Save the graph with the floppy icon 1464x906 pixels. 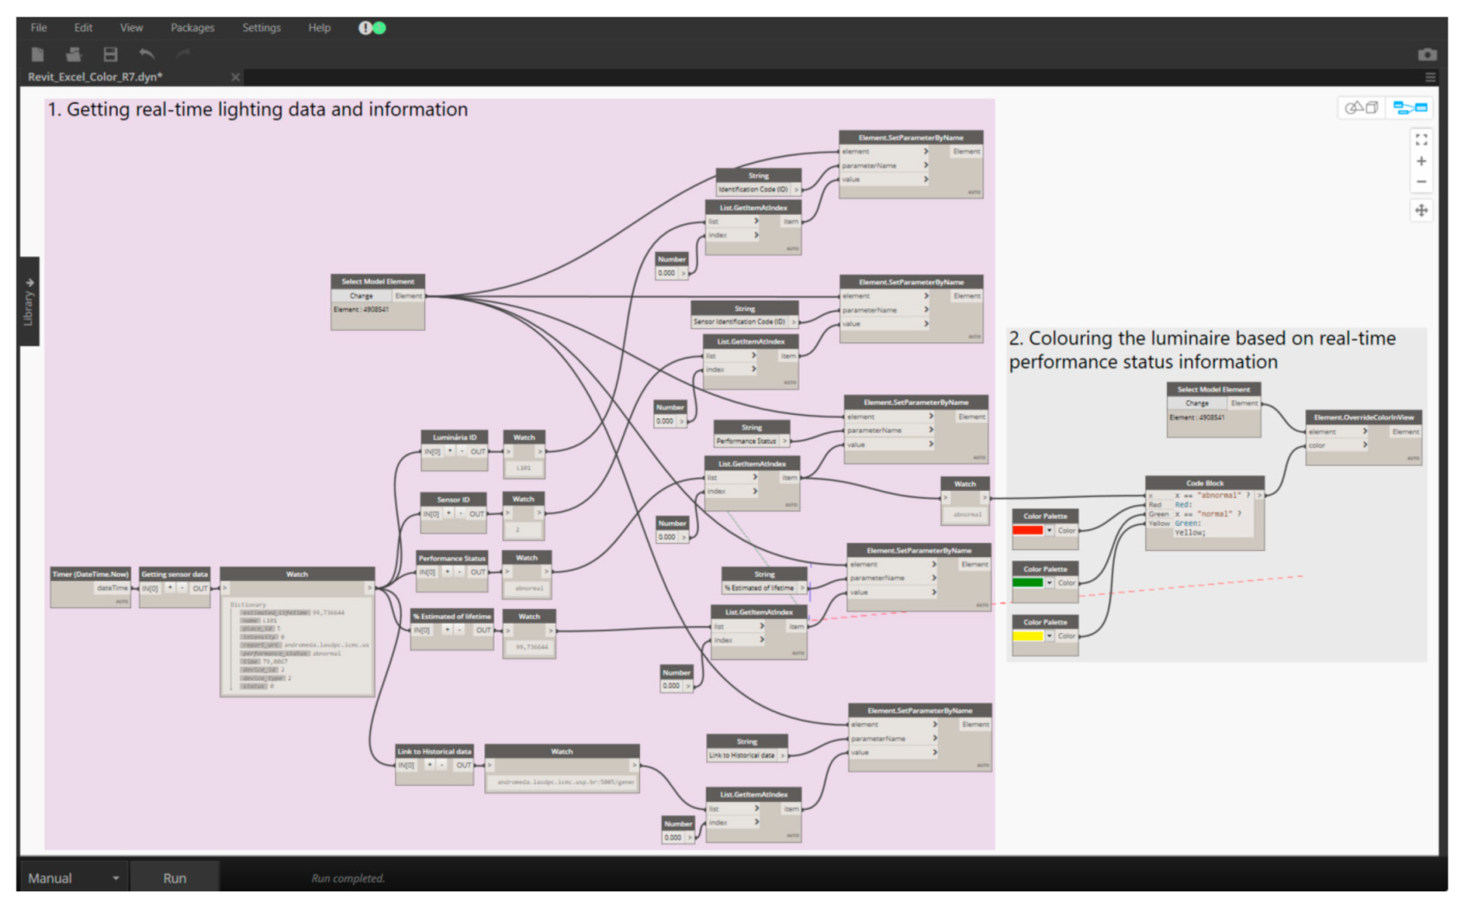click(x=110, y=55)
